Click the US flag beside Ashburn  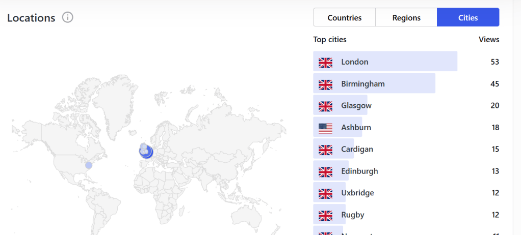pyautogui.click(x=325, y=128)
